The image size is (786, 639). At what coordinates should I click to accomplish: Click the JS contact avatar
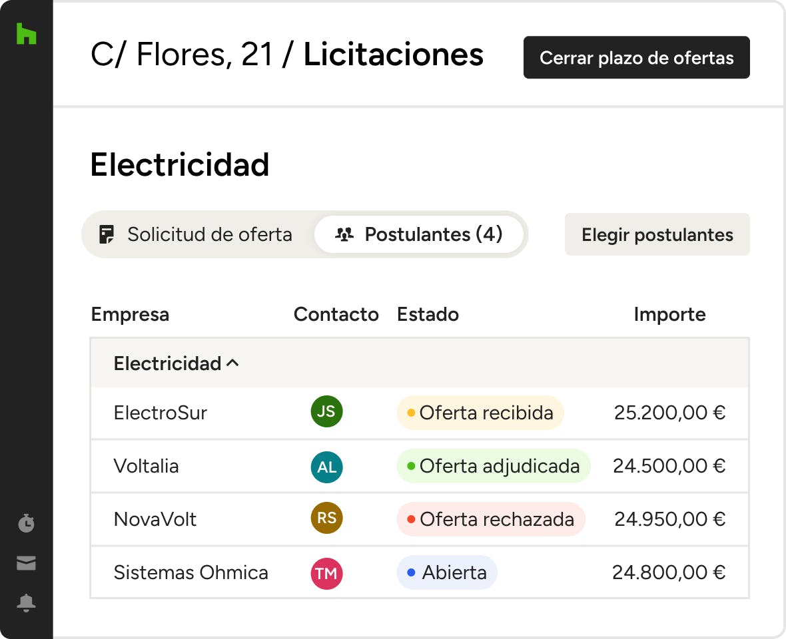coord(326,412)
